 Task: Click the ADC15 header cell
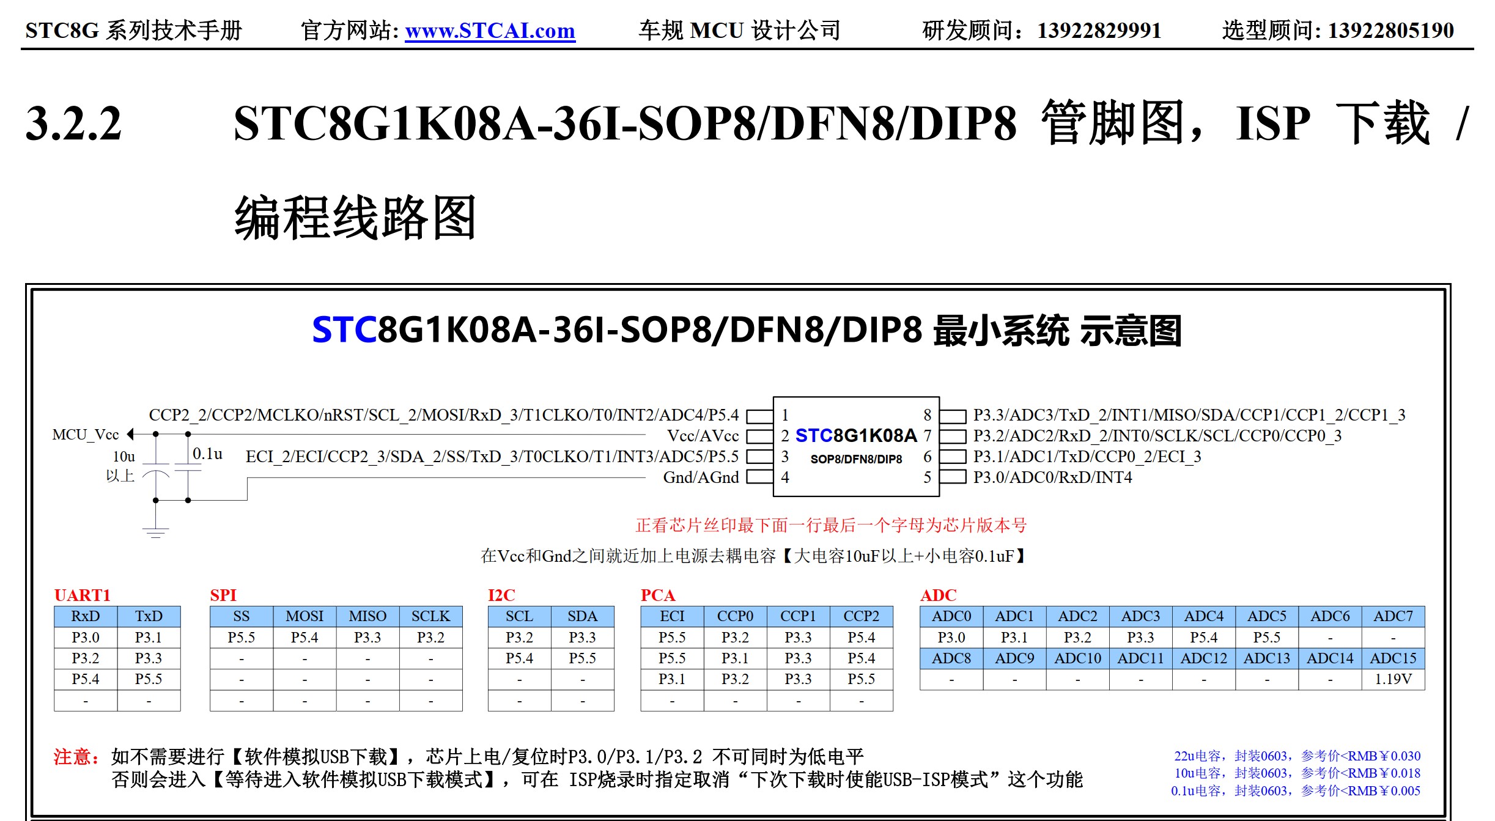point(1393,658)
